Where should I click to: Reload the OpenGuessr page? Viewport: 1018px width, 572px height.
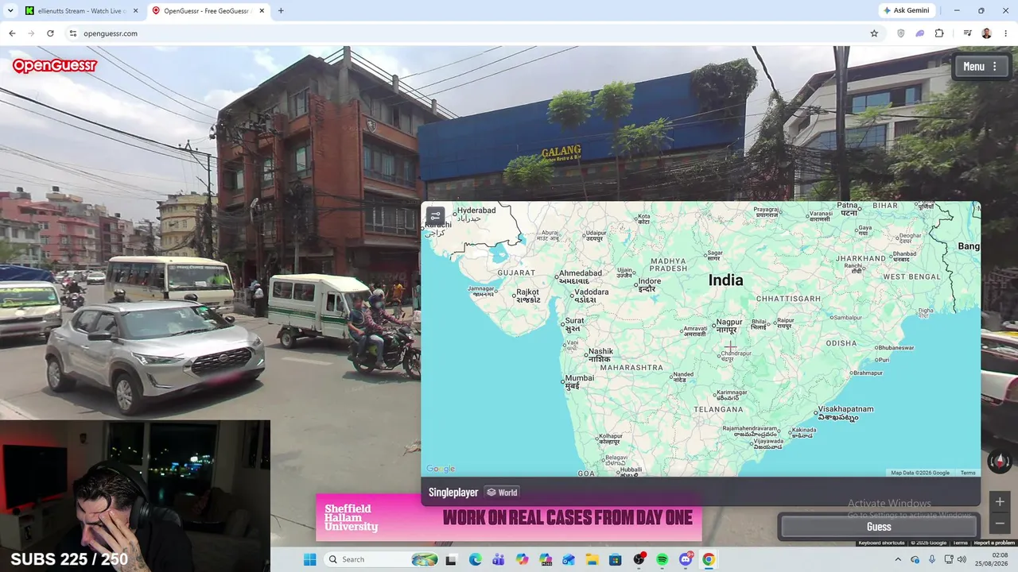pyautogui.click(x=50, y=33)
